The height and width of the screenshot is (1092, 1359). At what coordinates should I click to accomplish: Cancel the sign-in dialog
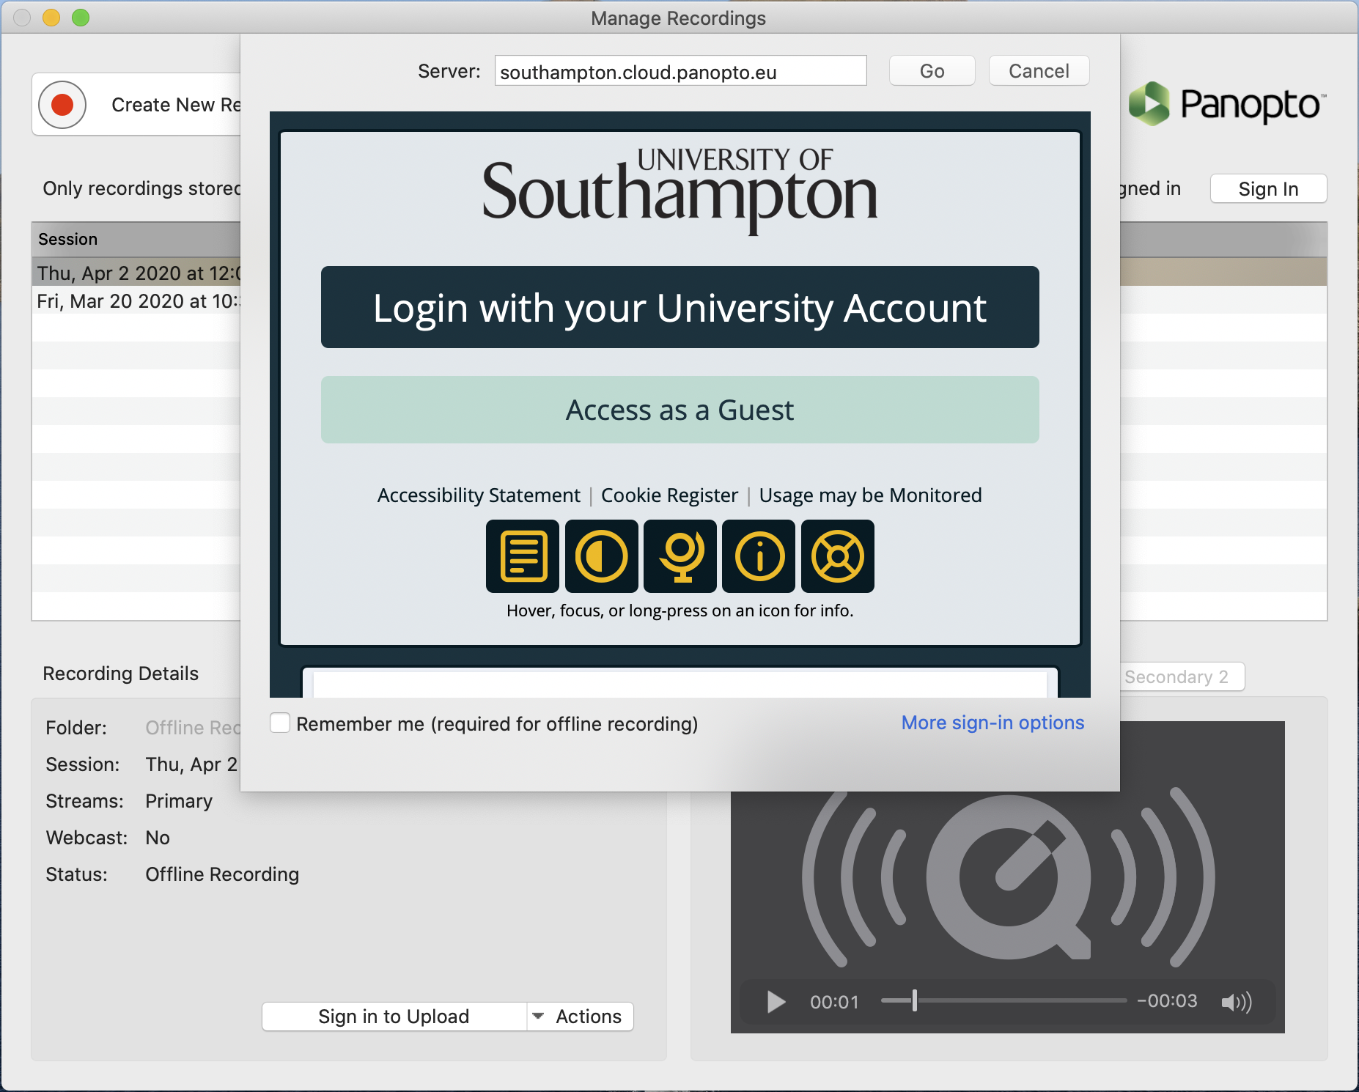(x=1039, y=71)
